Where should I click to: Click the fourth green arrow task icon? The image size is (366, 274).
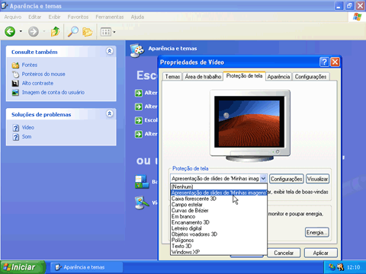click(x=139, y=134)
